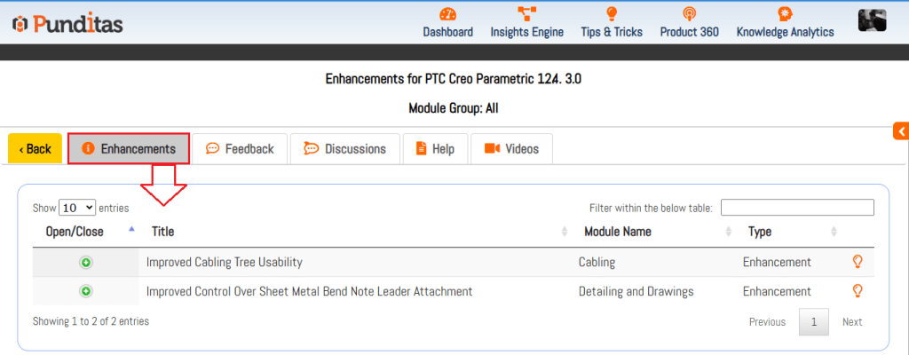Click the yellow Back button
This screenshot has height=355, width=909.
(36, 149)
